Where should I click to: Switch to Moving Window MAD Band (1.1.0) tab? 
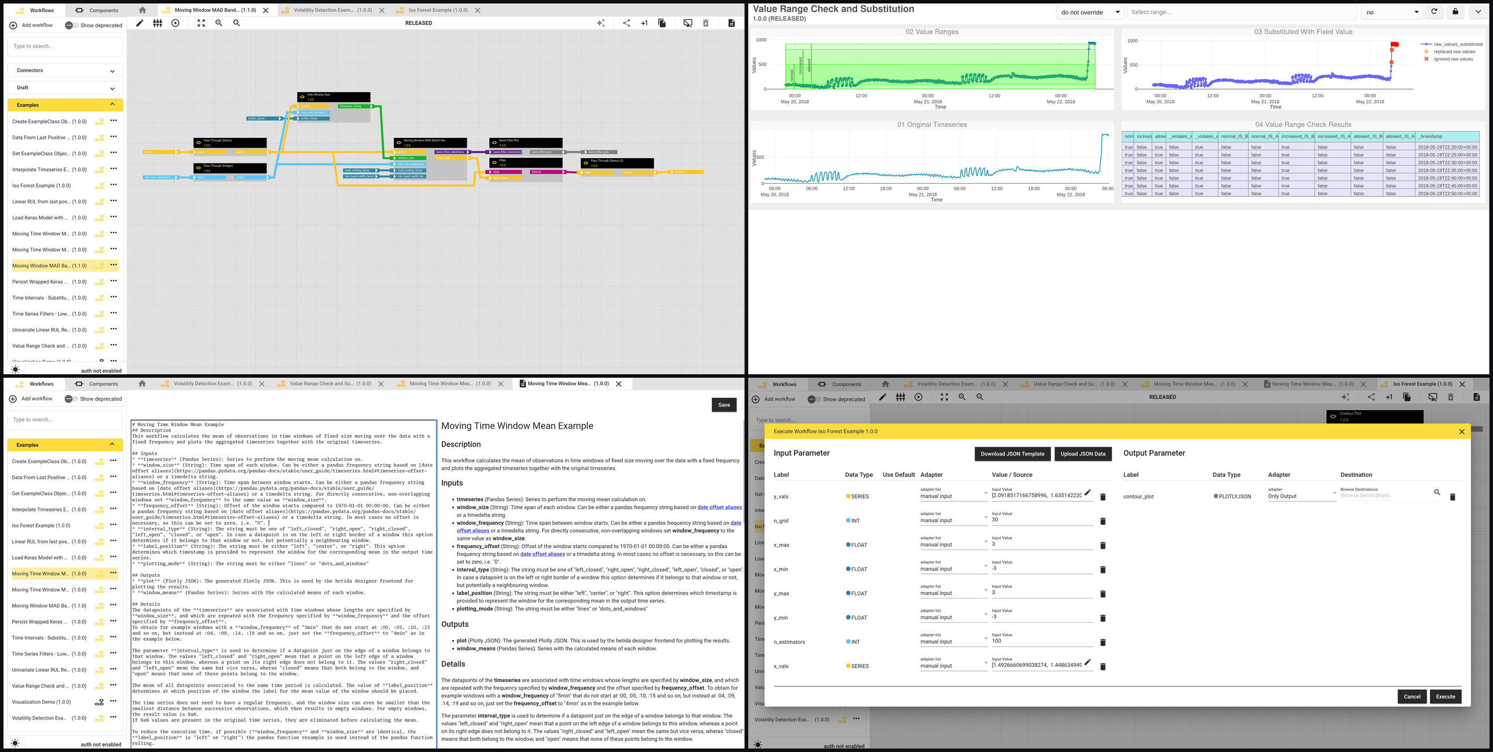215,10
